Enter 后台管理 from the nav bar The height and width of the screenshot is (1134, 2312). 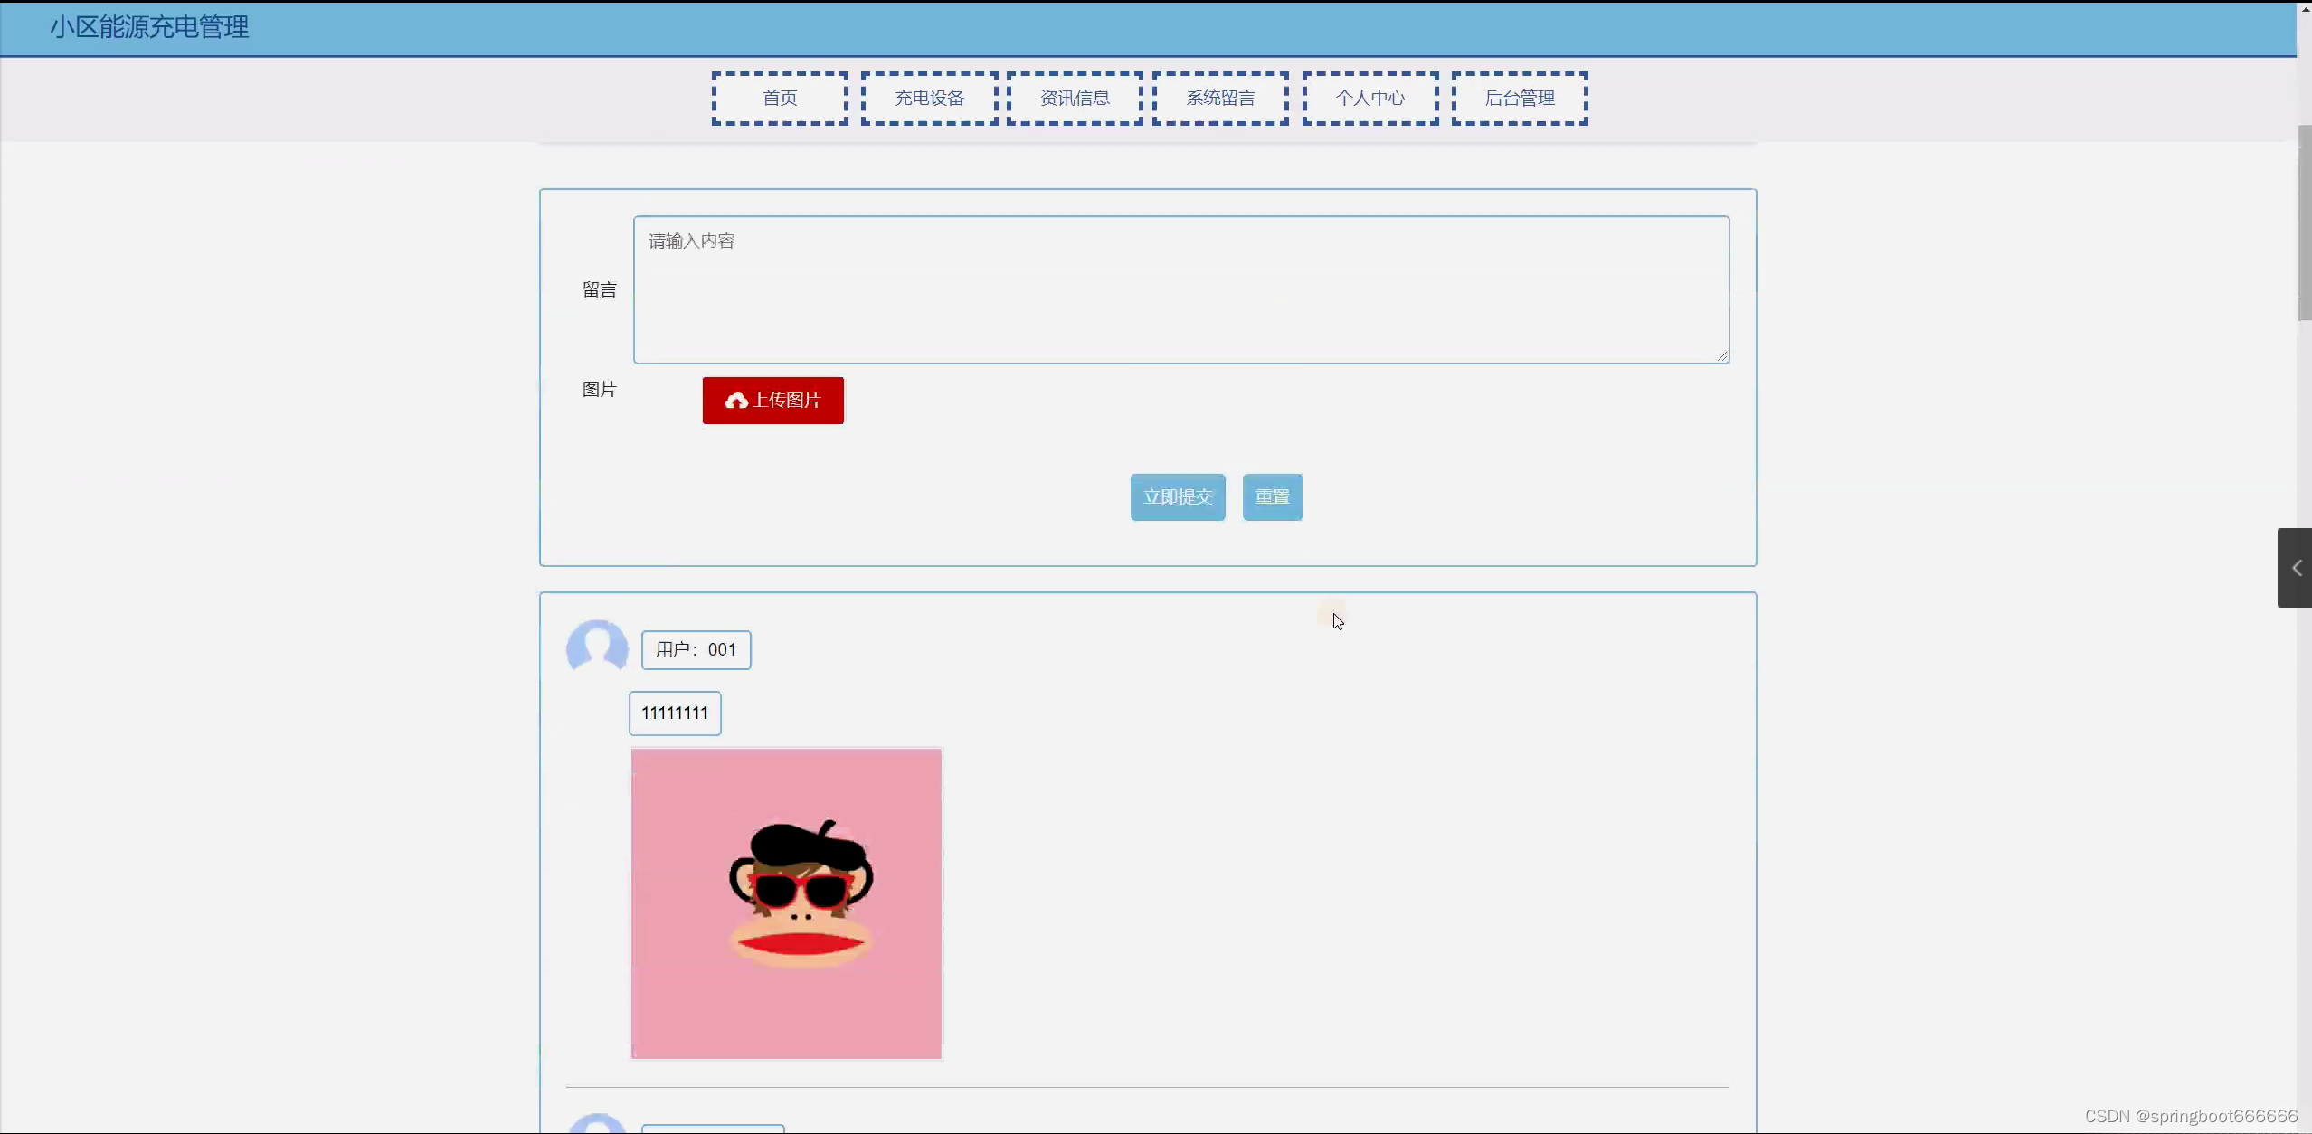click(1520, 99)
